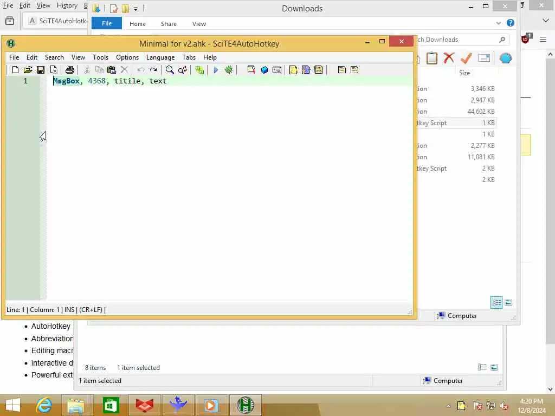This screenshot has width=555, height=416.
Task: Switch to the Home ribbon tab in Downloads
Action: click(138, 24)
